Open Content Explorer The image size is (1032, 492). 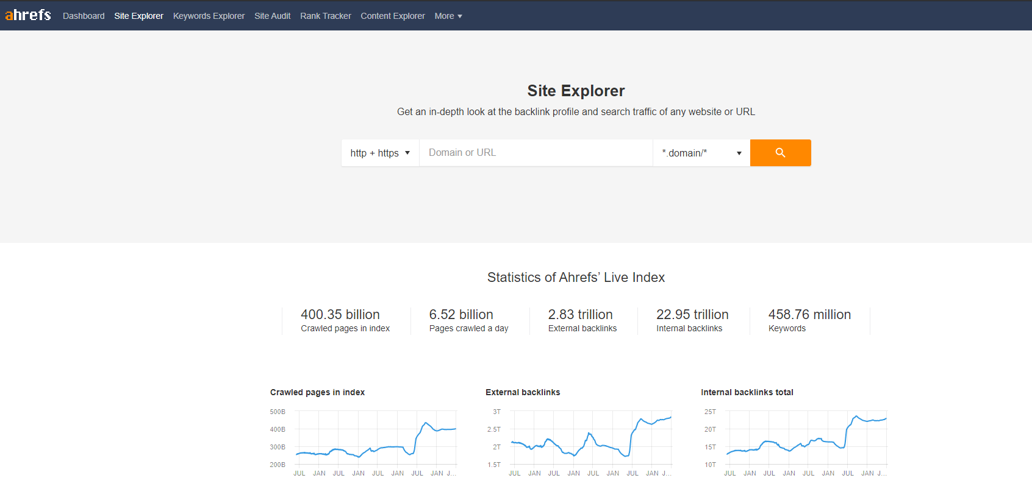point(393,16)
